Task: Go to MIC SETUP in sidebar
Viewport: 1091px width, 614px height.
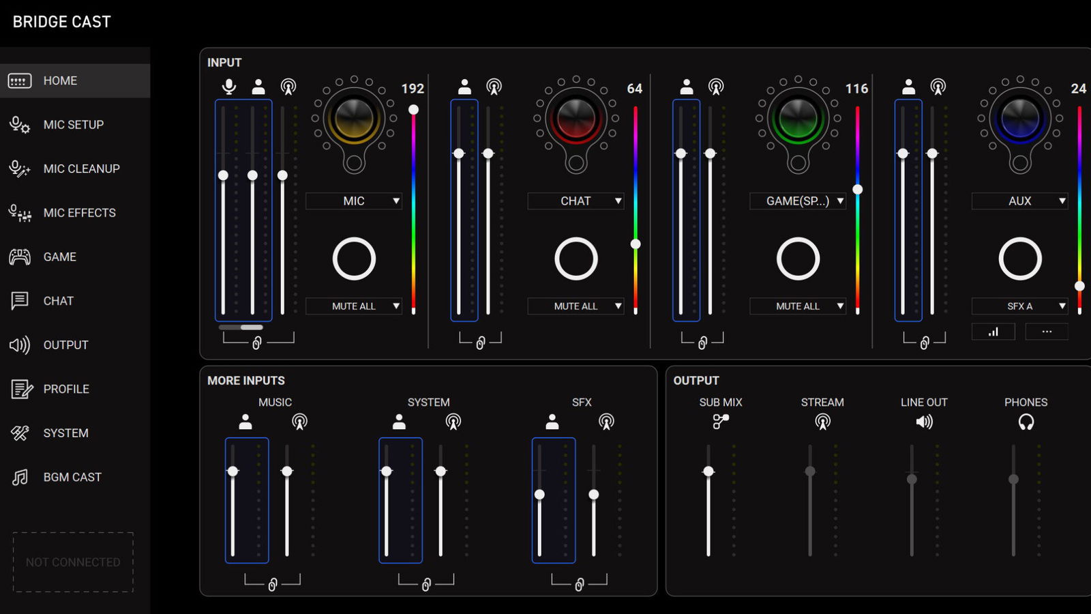Action: click(74, 125)
